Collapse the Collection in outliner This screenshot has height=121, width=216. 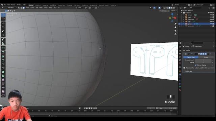pos(182,13)
